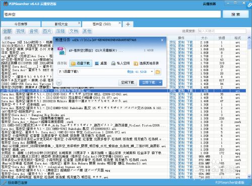Open the 影视大全 tab
252x186 pixels.
pos(61,24)
